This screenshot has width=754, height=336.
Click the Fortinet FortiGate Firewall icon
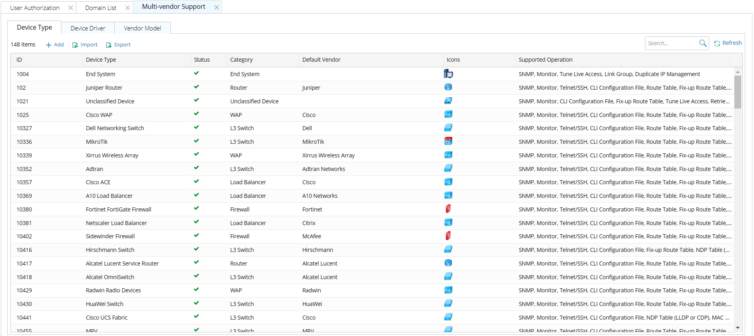pos(448,209)
